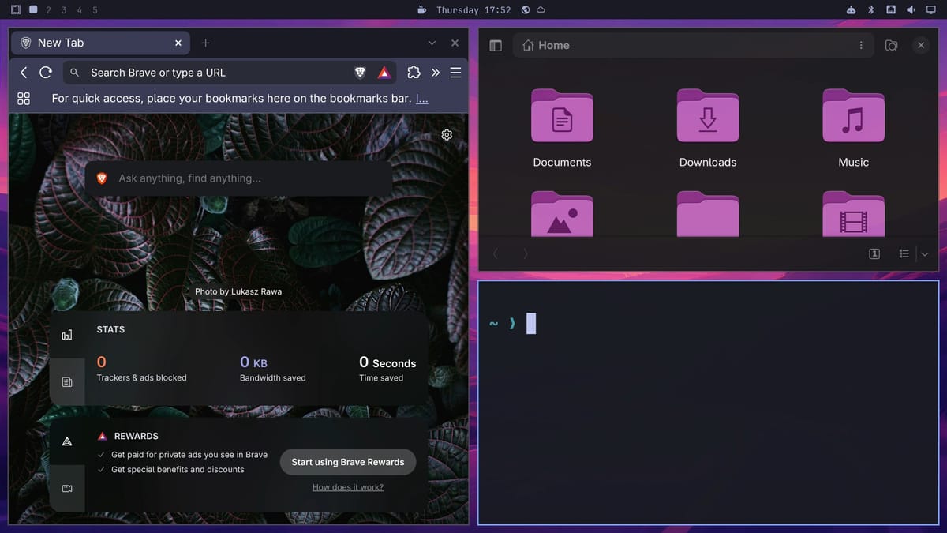Open the Bluetooth tray icon
Image resolution: width=947 pixels, height=533 pixels.
point(871,10)
